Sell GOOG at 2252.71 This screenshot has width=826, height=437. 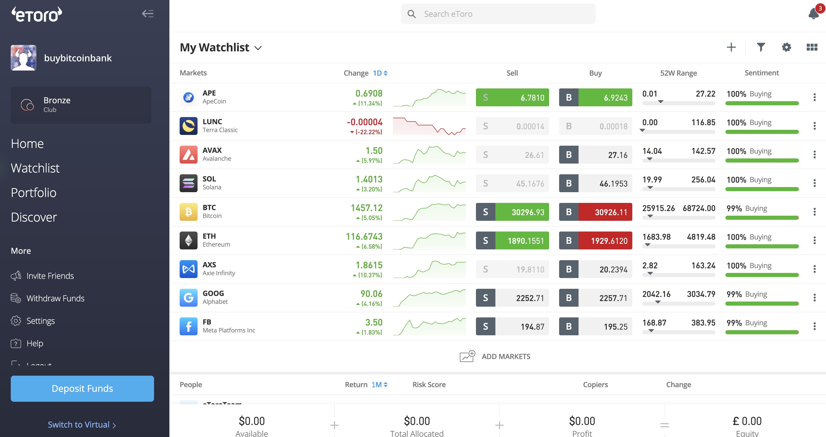(x=512, y=298)
